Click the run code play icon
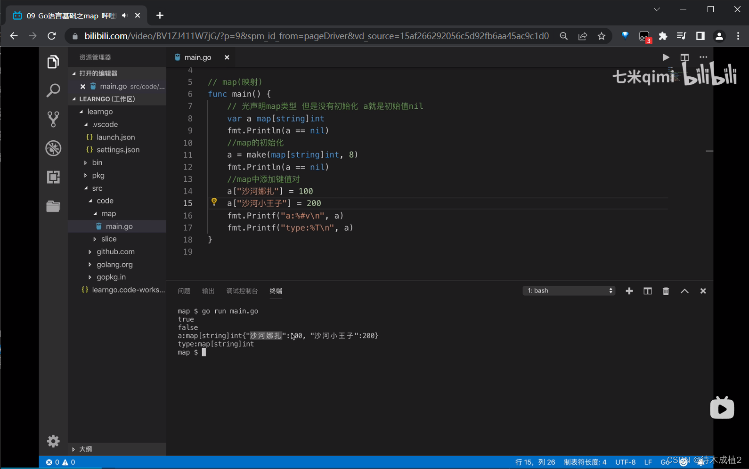 coord(666,57)
